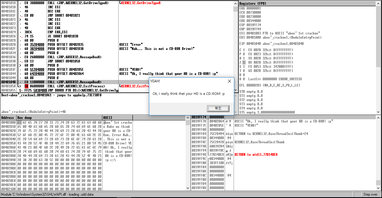
Task: Click the C carry flag value
Action: pyautogui.click(x=244, y=50)
